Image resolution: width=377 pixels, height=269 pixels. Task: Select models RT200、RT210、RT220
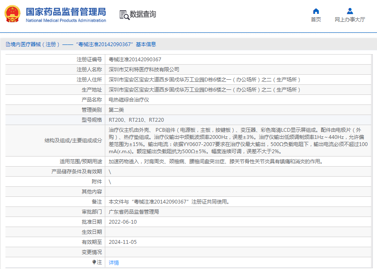pos(136,120)
